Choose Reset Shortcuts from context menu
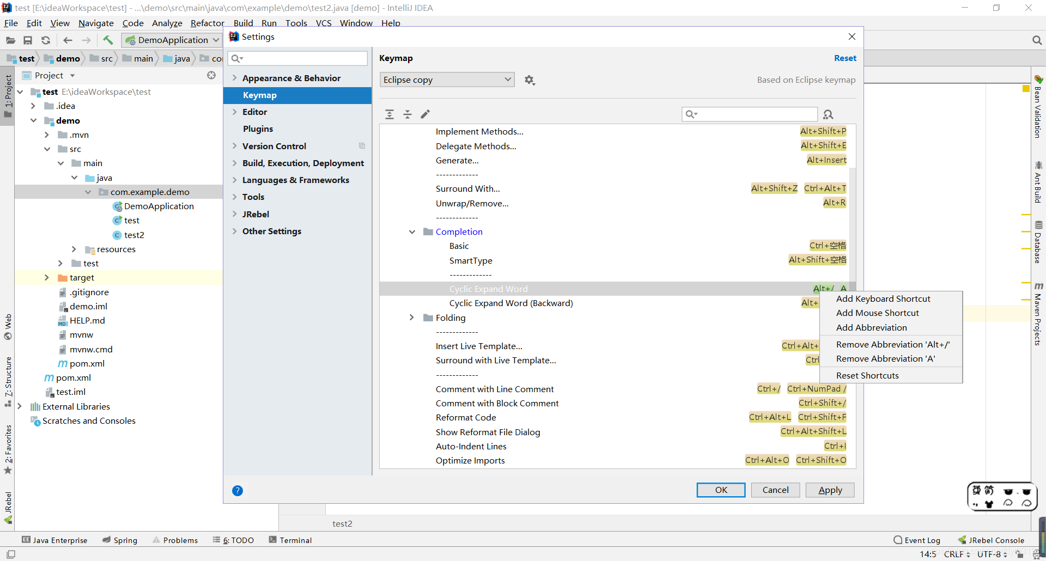The image size is (1046, 561). pyautogui.click(x=891, y=376)
